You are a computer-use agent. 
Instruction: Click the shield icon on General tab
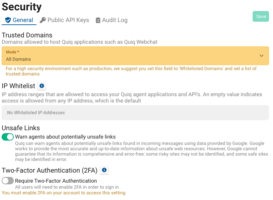(8, 20)
